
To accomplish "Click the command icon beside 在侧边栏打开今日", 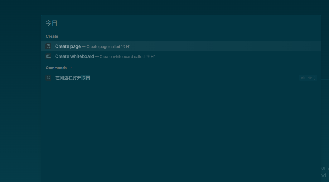I will tap(48, 78).
